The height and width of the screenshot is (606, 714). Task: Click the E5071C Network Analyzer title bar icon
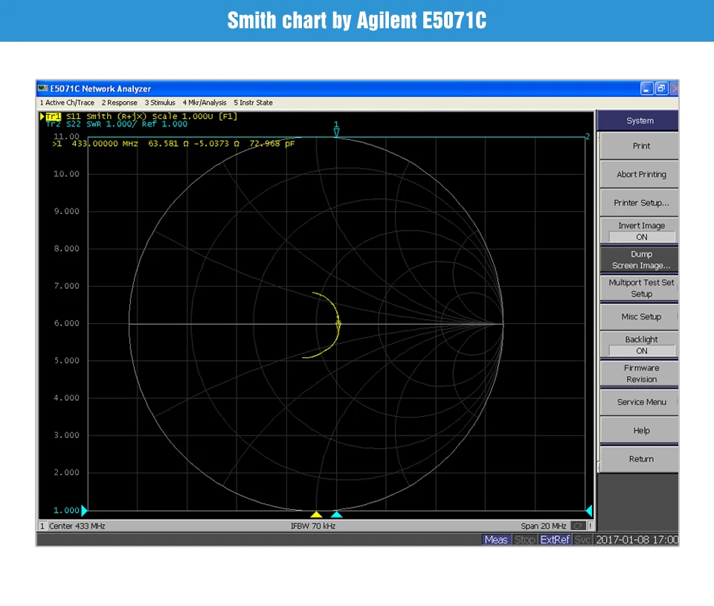[x=43, y=89]
